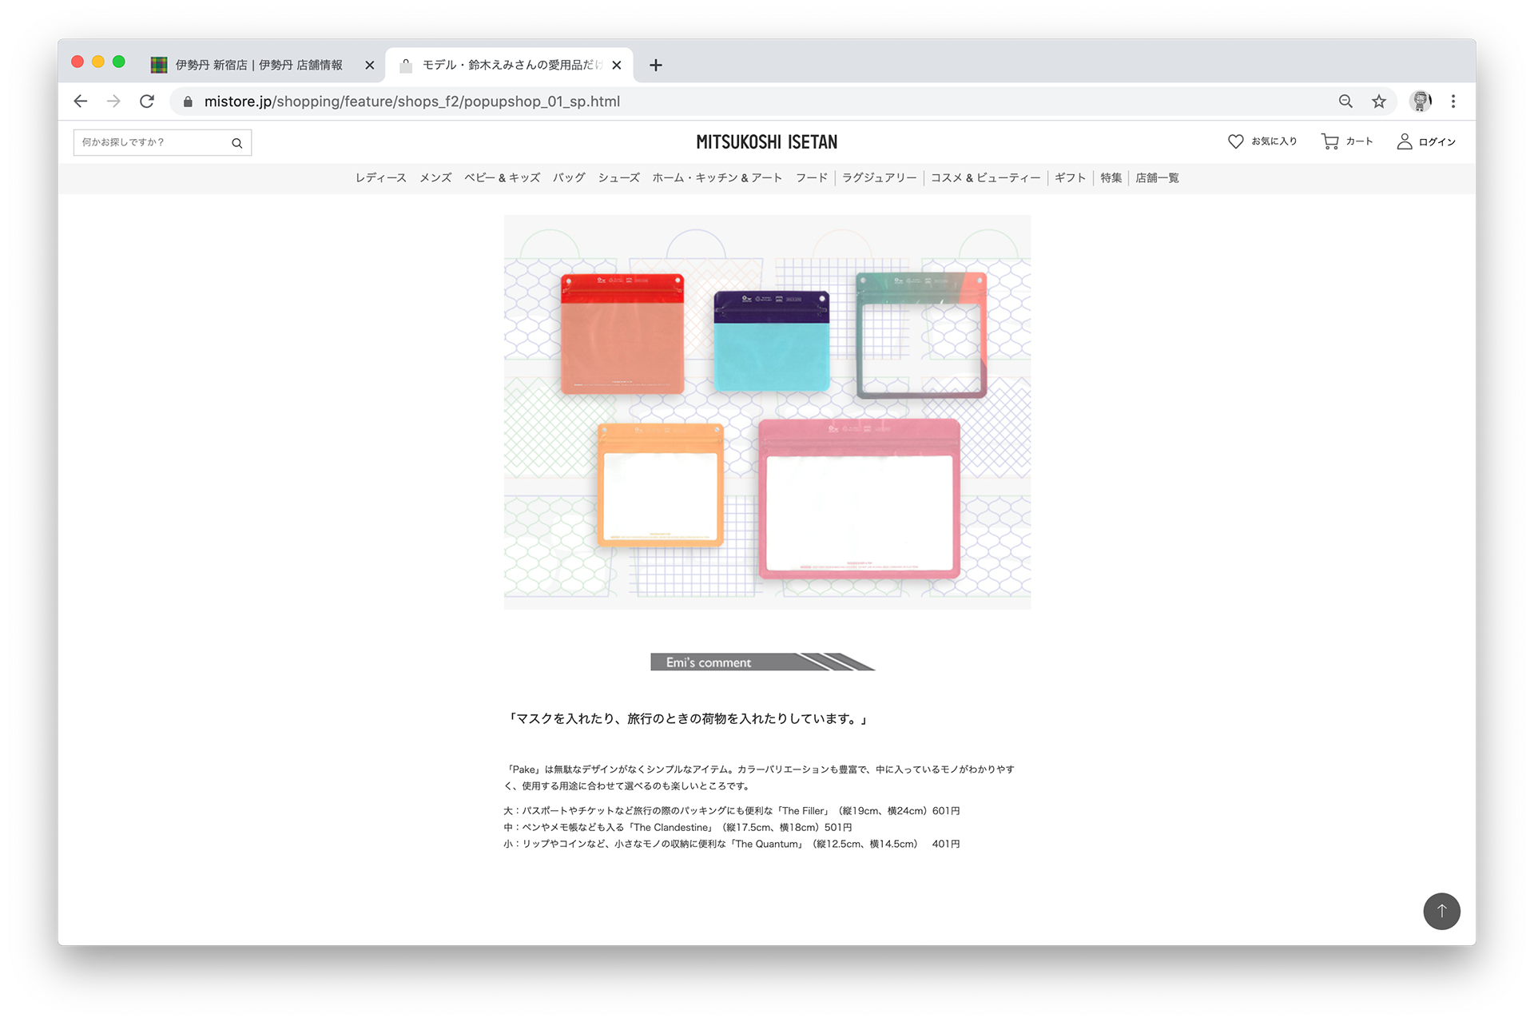Reload the current page
Viewport: 1534px width, 1022px height.
[x=147, y=101]
